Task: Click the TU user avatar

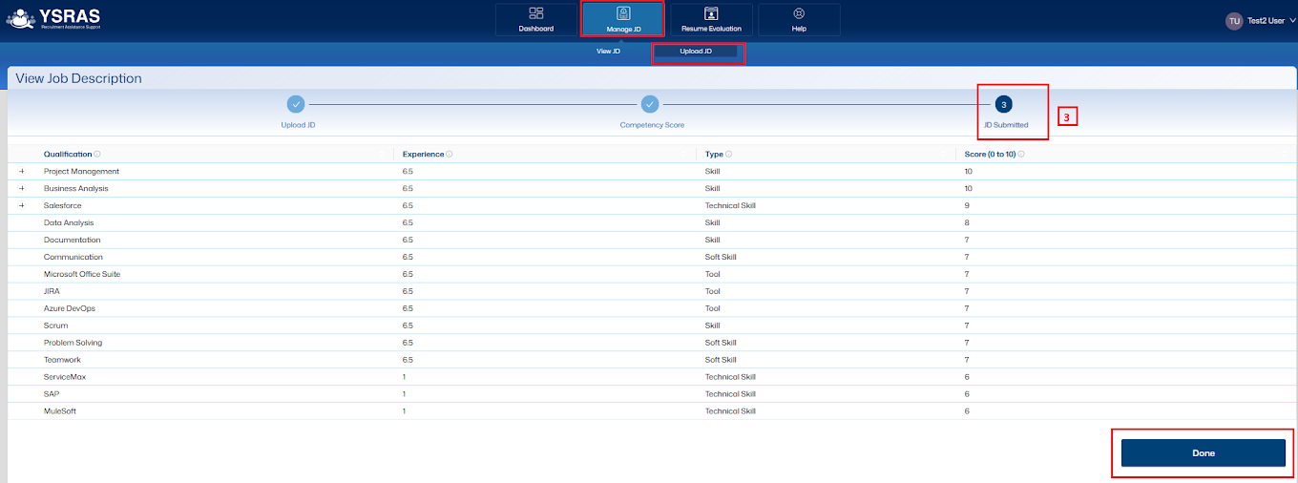Action: click(x=1234, y=20)
